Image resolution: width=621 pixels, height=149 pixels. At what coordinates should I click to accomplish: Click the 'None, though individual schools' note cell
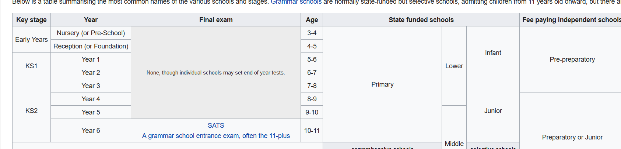coord(216,73)
